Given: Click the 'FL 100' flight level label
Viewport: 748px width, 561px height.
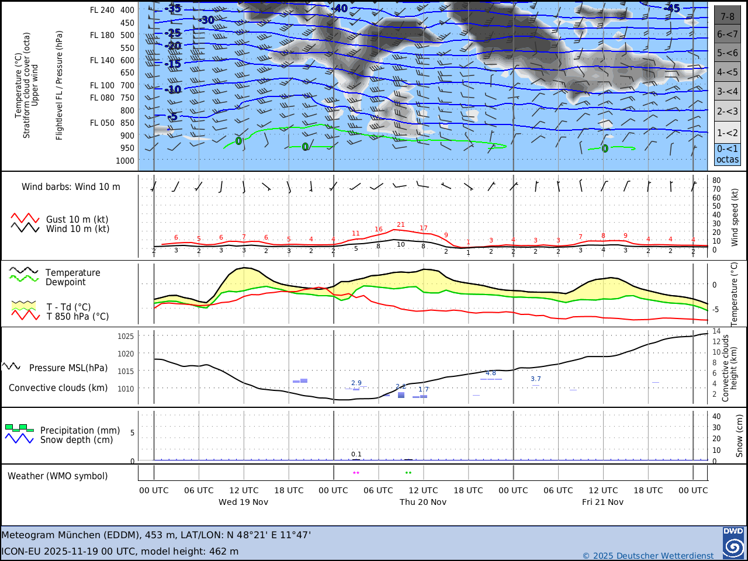Looking at the screenshot, I should 102,85.
